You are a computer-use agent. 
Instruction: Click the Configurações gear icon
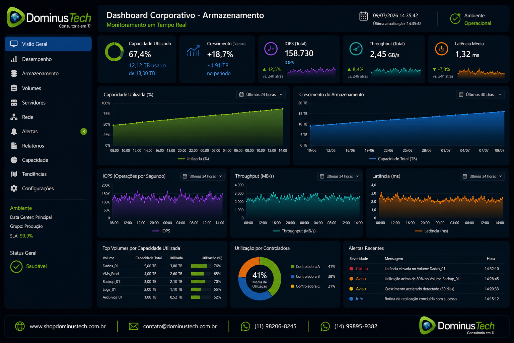click(x=14, y=188)
